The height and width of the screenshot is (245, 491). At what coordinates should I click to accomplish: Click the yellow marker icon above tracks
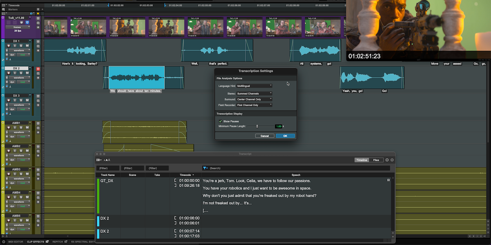[x=38, y=13]
